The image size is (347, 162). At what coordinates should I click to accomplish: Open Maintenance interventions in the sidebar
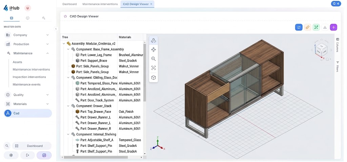(x=31, y=70)
